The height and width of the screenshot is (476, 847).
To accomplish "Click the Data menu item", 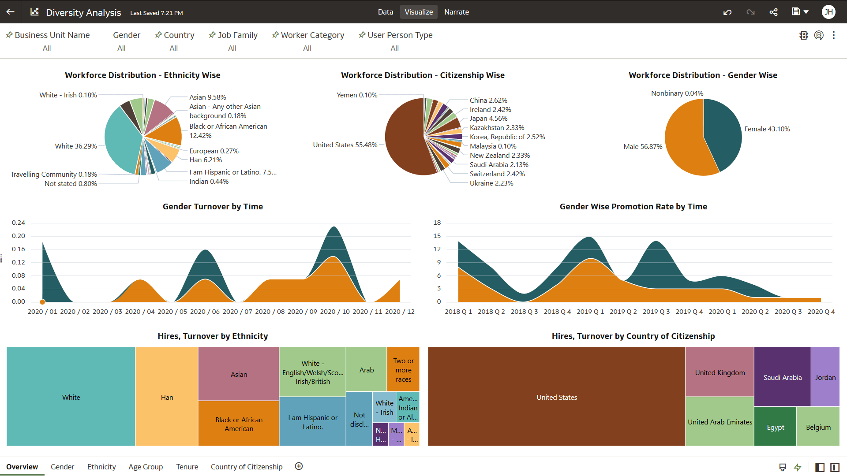I will point(385,12).
